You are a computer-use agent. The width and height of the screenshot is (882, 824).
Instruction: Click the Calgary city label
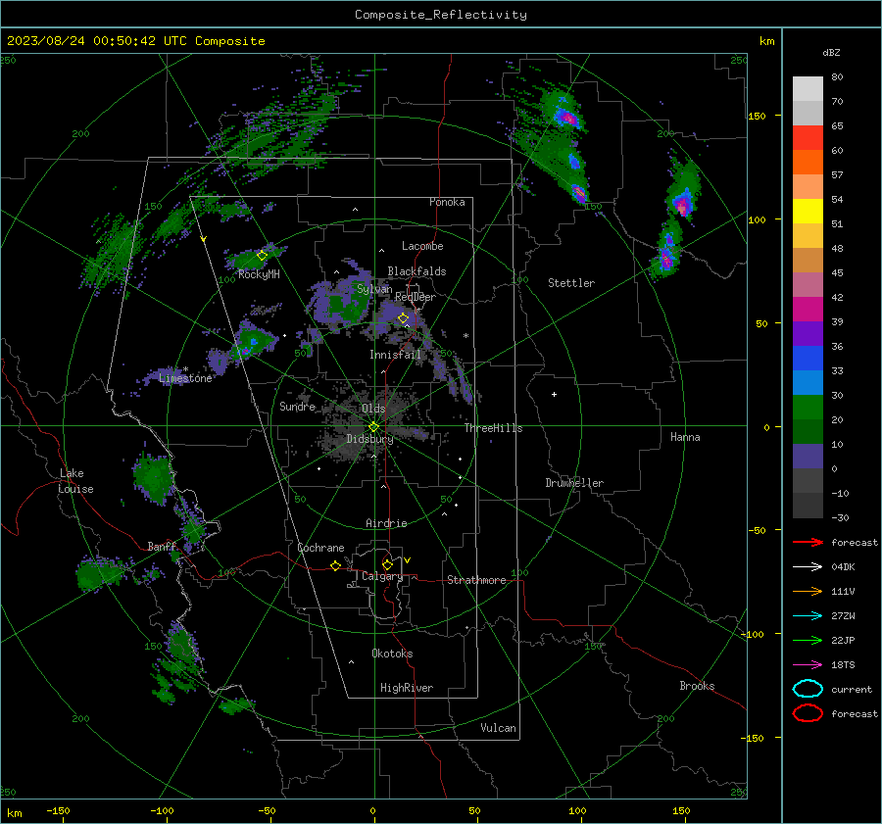382,576
